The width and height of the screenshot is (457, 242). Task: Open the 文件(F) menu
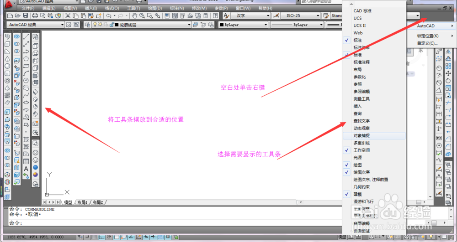[x=28, y=8]
